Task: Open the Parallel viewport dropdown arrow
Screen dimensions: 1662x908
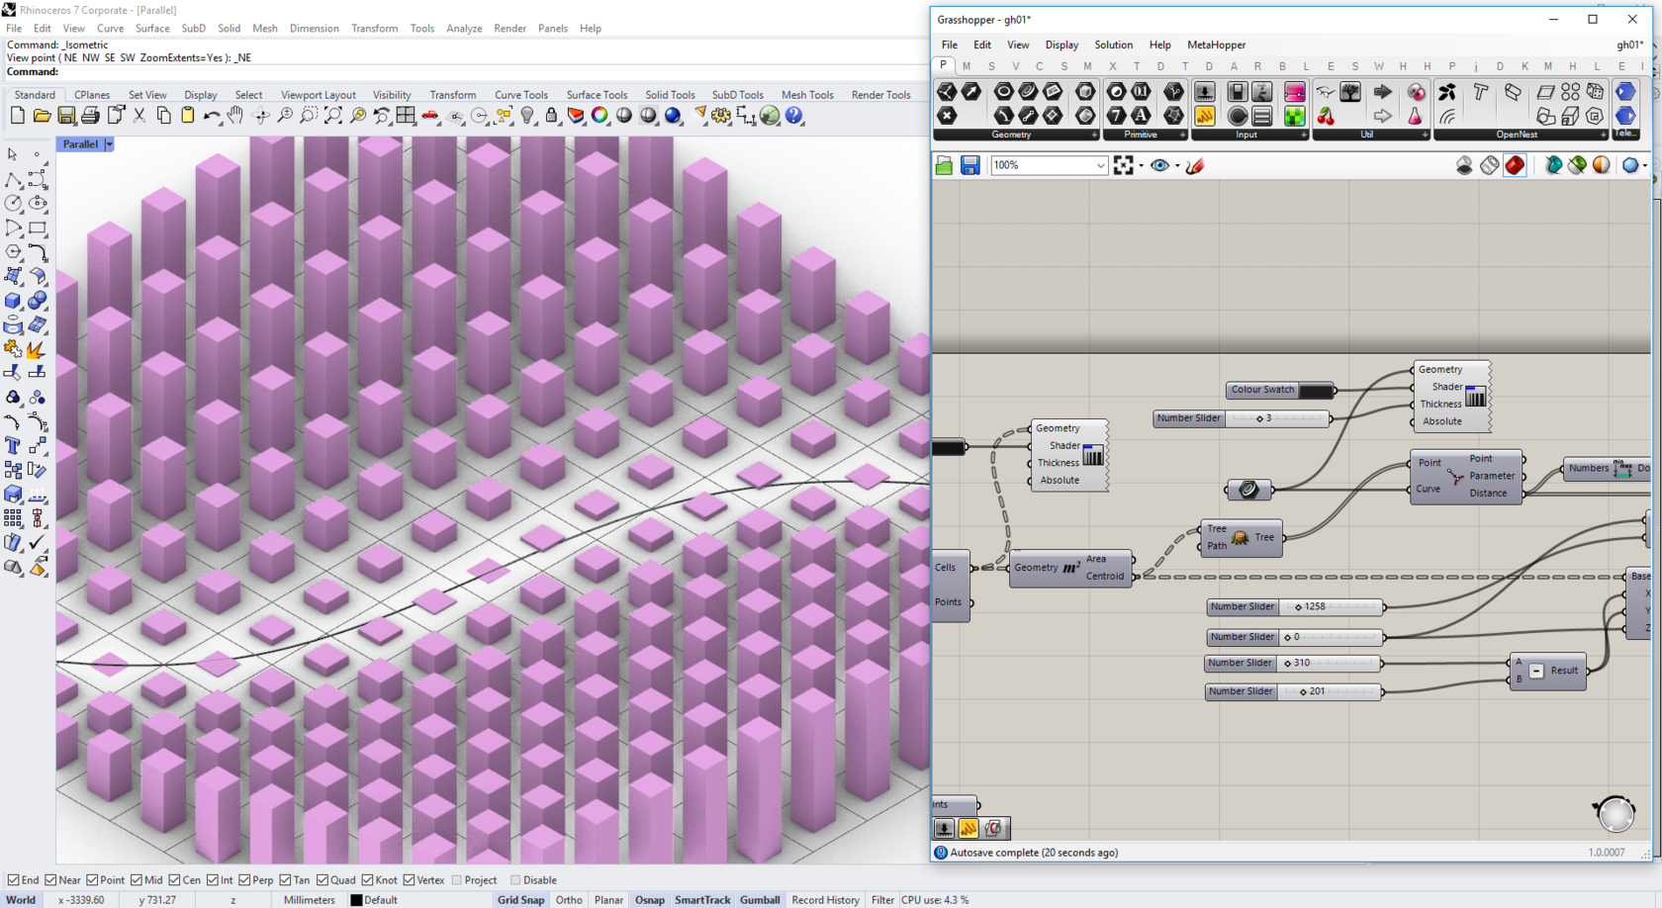Action: (x=110, y=144)
